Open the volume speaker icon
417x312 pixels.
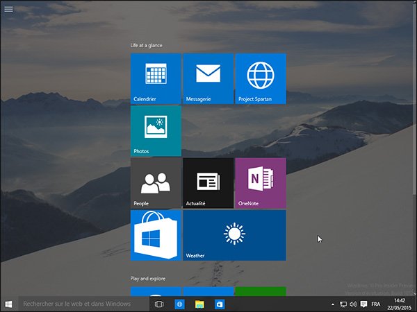(353, 304)
